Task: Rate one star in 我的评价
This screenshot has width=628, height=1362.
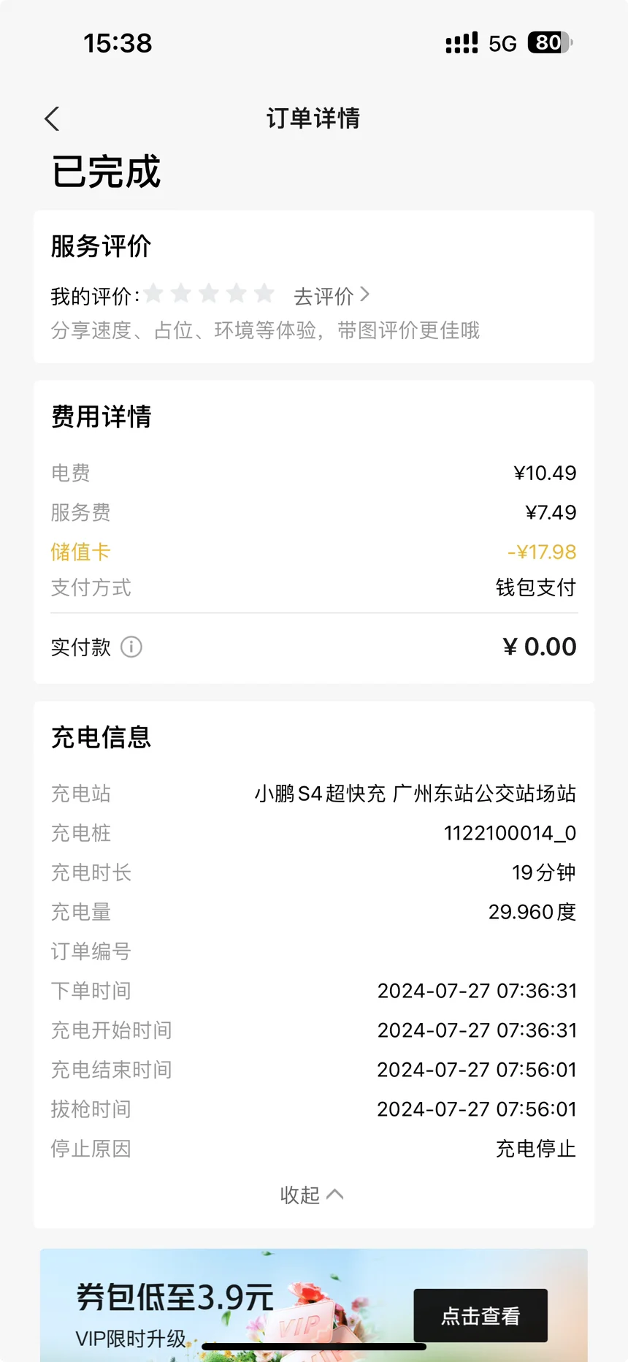Action: click(153, 294)
